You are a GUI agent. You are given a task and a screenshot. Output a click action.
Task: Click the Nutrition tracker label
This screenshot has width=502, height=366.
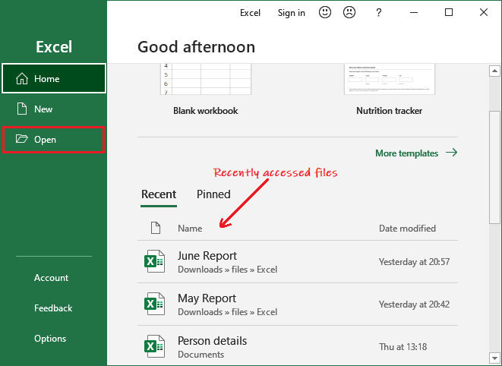[390, 111]
